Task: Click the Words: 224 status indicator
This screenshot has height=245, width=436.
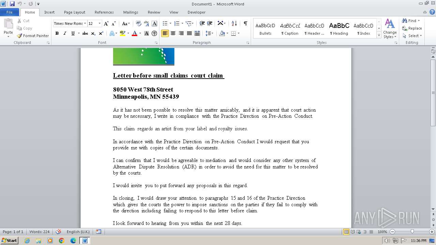Action: tap(40, 232)
